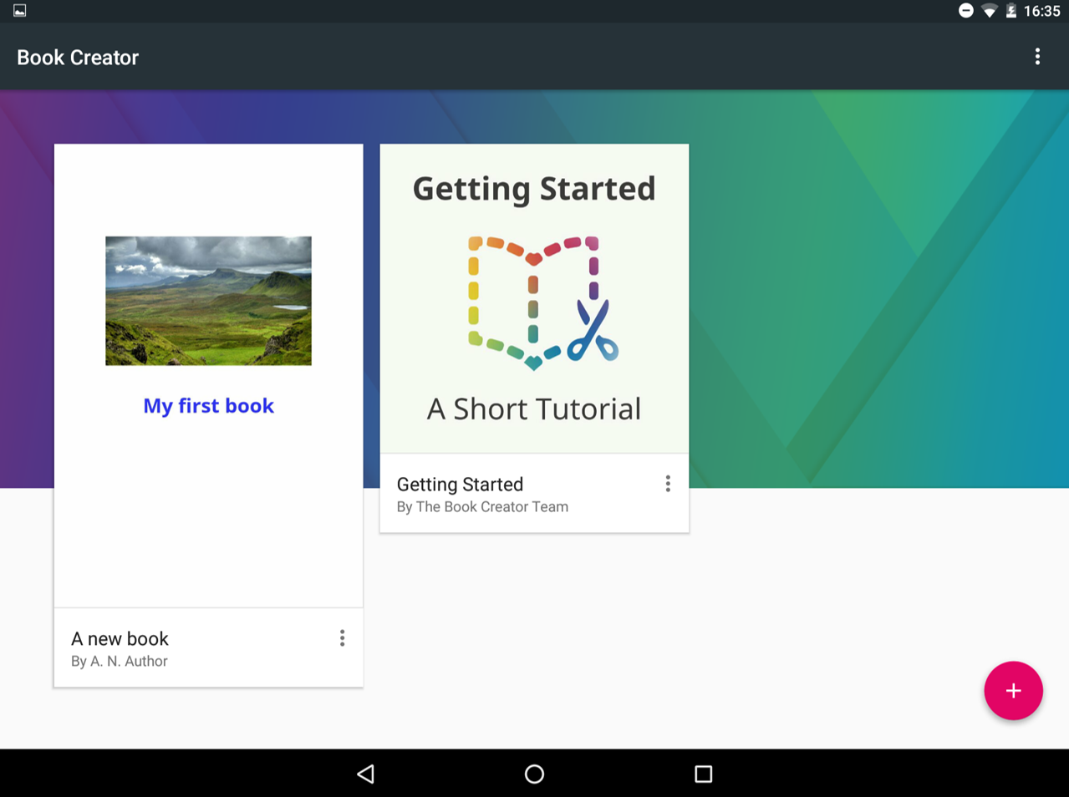This screenshot has height=797, width=1069.
Task: Tap the pink plus add-book button
Action: point(1013,691)
